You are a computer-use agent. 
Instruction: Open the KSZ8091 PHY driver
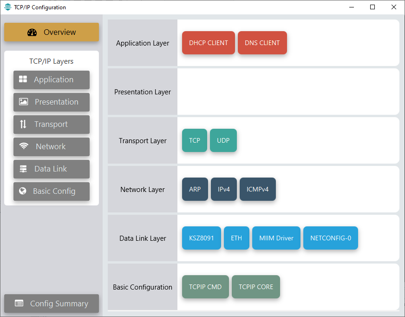[202, 238]
